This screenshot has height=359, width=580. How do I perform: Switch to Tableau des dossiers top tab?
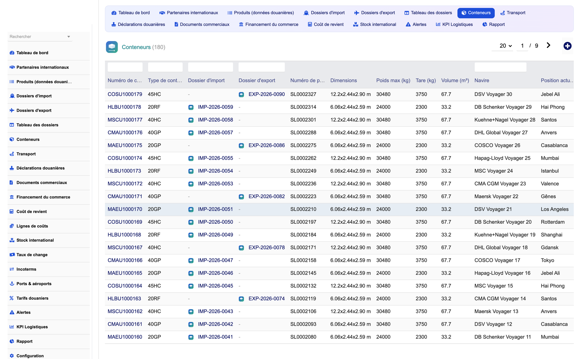tap(428, 13)
